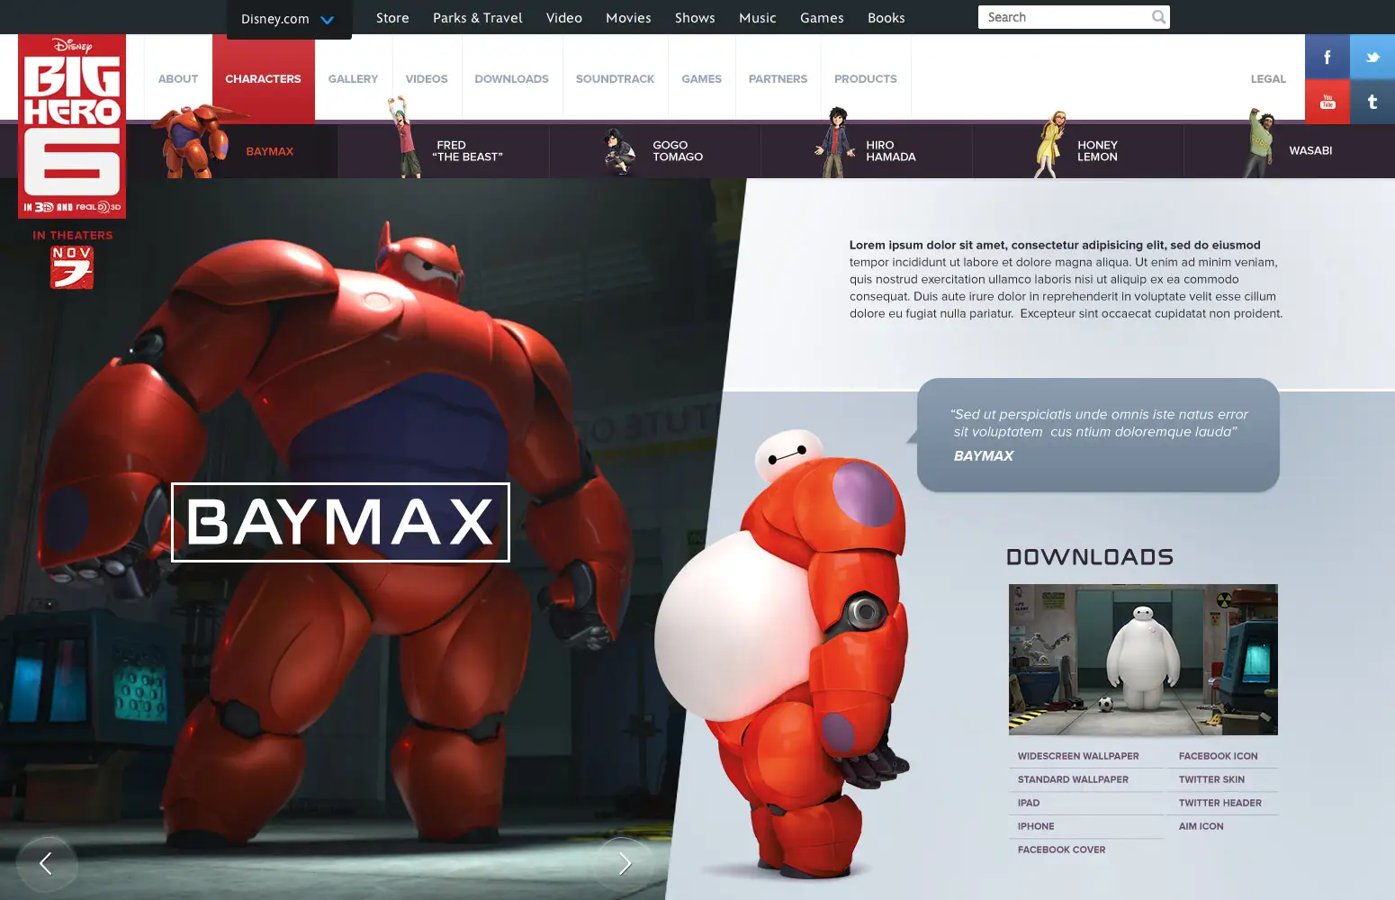Click the Baymax lab download thumbnail
1395x900 pixels.
coord(1143,660)
